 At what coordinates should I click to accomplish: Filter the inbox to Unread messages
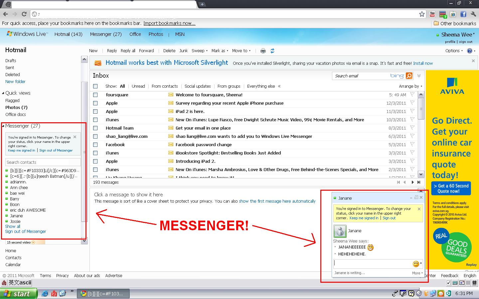point(138,86)
